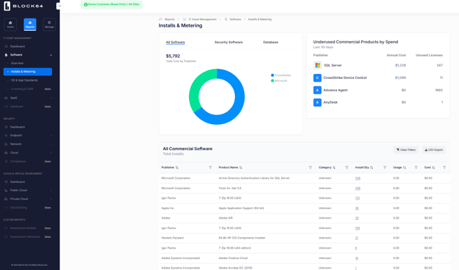Open the Reports section
Viewport: 459px width, 270px height.
(x=30, y=24)
